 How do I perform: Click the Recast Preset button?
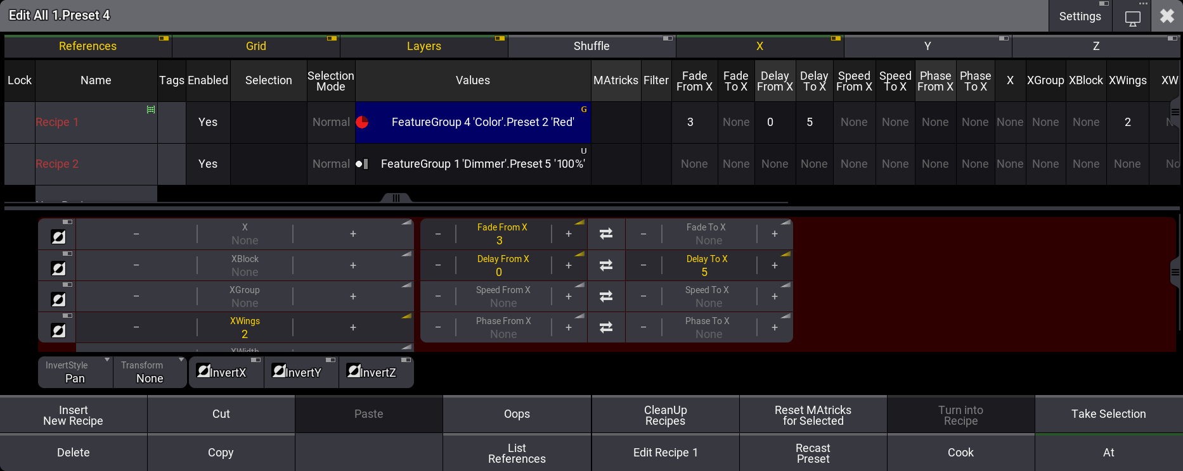pos(813,453)
